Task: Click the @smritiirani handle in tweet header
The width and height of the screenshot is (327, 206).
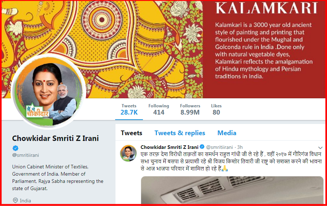Action: (x=219, y=147)
